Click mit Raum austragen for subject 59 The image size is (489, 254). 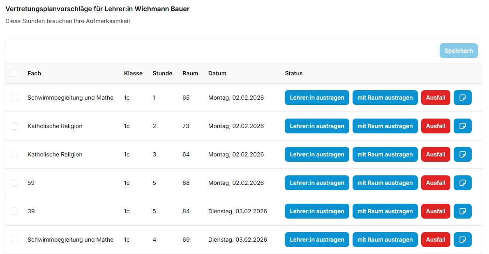pyautogui.click(x=385, y=183)
